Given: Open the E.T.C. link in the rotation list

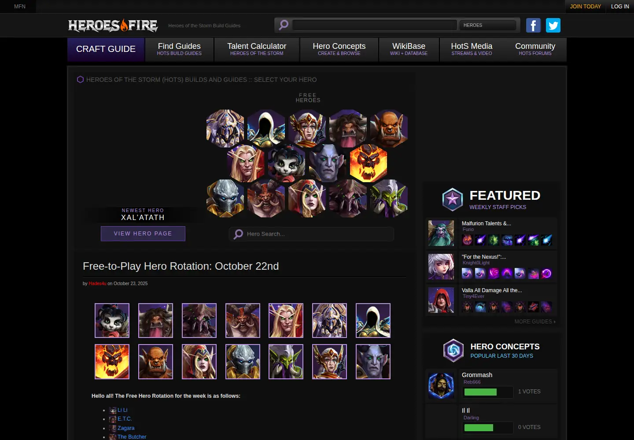Looking at the screenshot, I should pos(125,419).
